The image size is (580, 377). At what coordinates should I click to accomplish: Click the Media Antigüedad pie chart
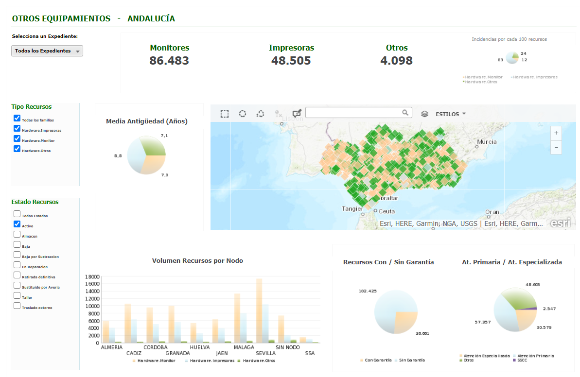coord(146,155)
